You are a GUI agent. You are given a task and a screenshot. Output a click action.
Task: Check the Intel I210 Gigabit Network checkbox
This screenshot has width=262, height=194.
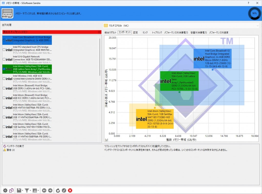click(4, 59)
